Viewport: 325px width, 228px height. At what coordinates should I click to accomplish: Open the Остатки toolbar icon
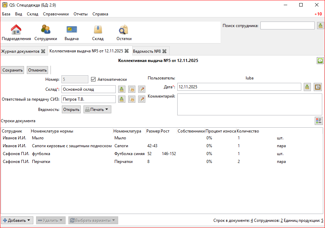(124, 33)
